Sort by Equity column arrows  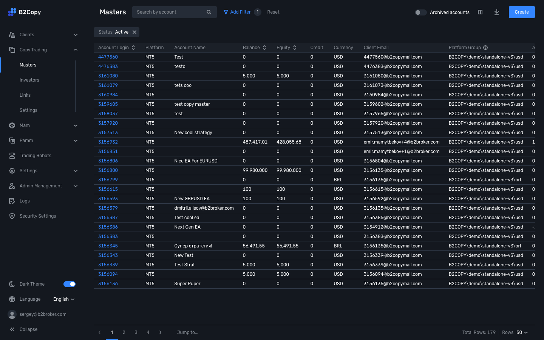[x=295, y=48]
